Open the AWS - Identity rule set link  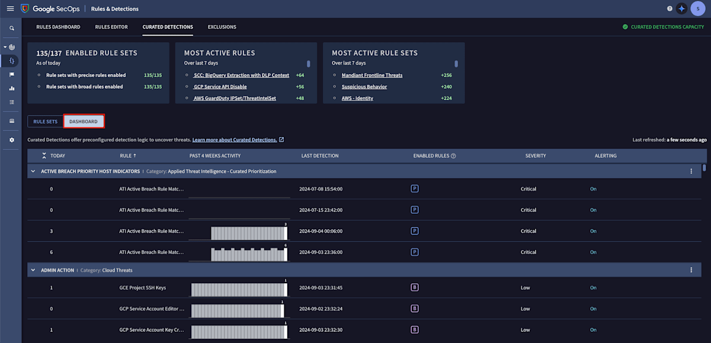click(357, 98)
